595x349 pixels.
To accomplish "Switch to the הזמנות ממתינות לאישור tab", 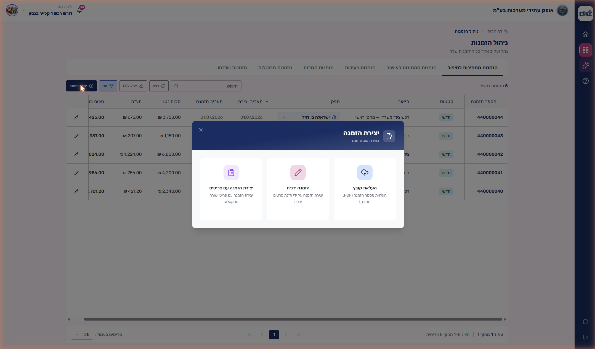I will coord(411,68).
